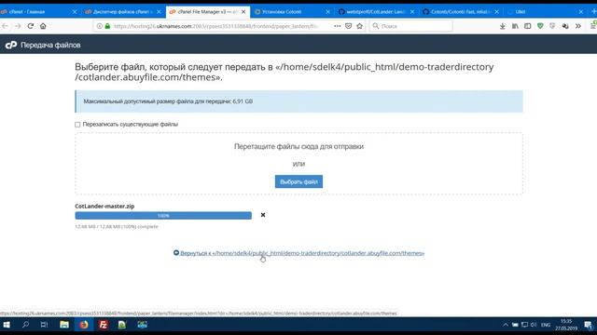Open Firefox library icon
Viewport: 597px width, 335px height.
pos(515,26)
